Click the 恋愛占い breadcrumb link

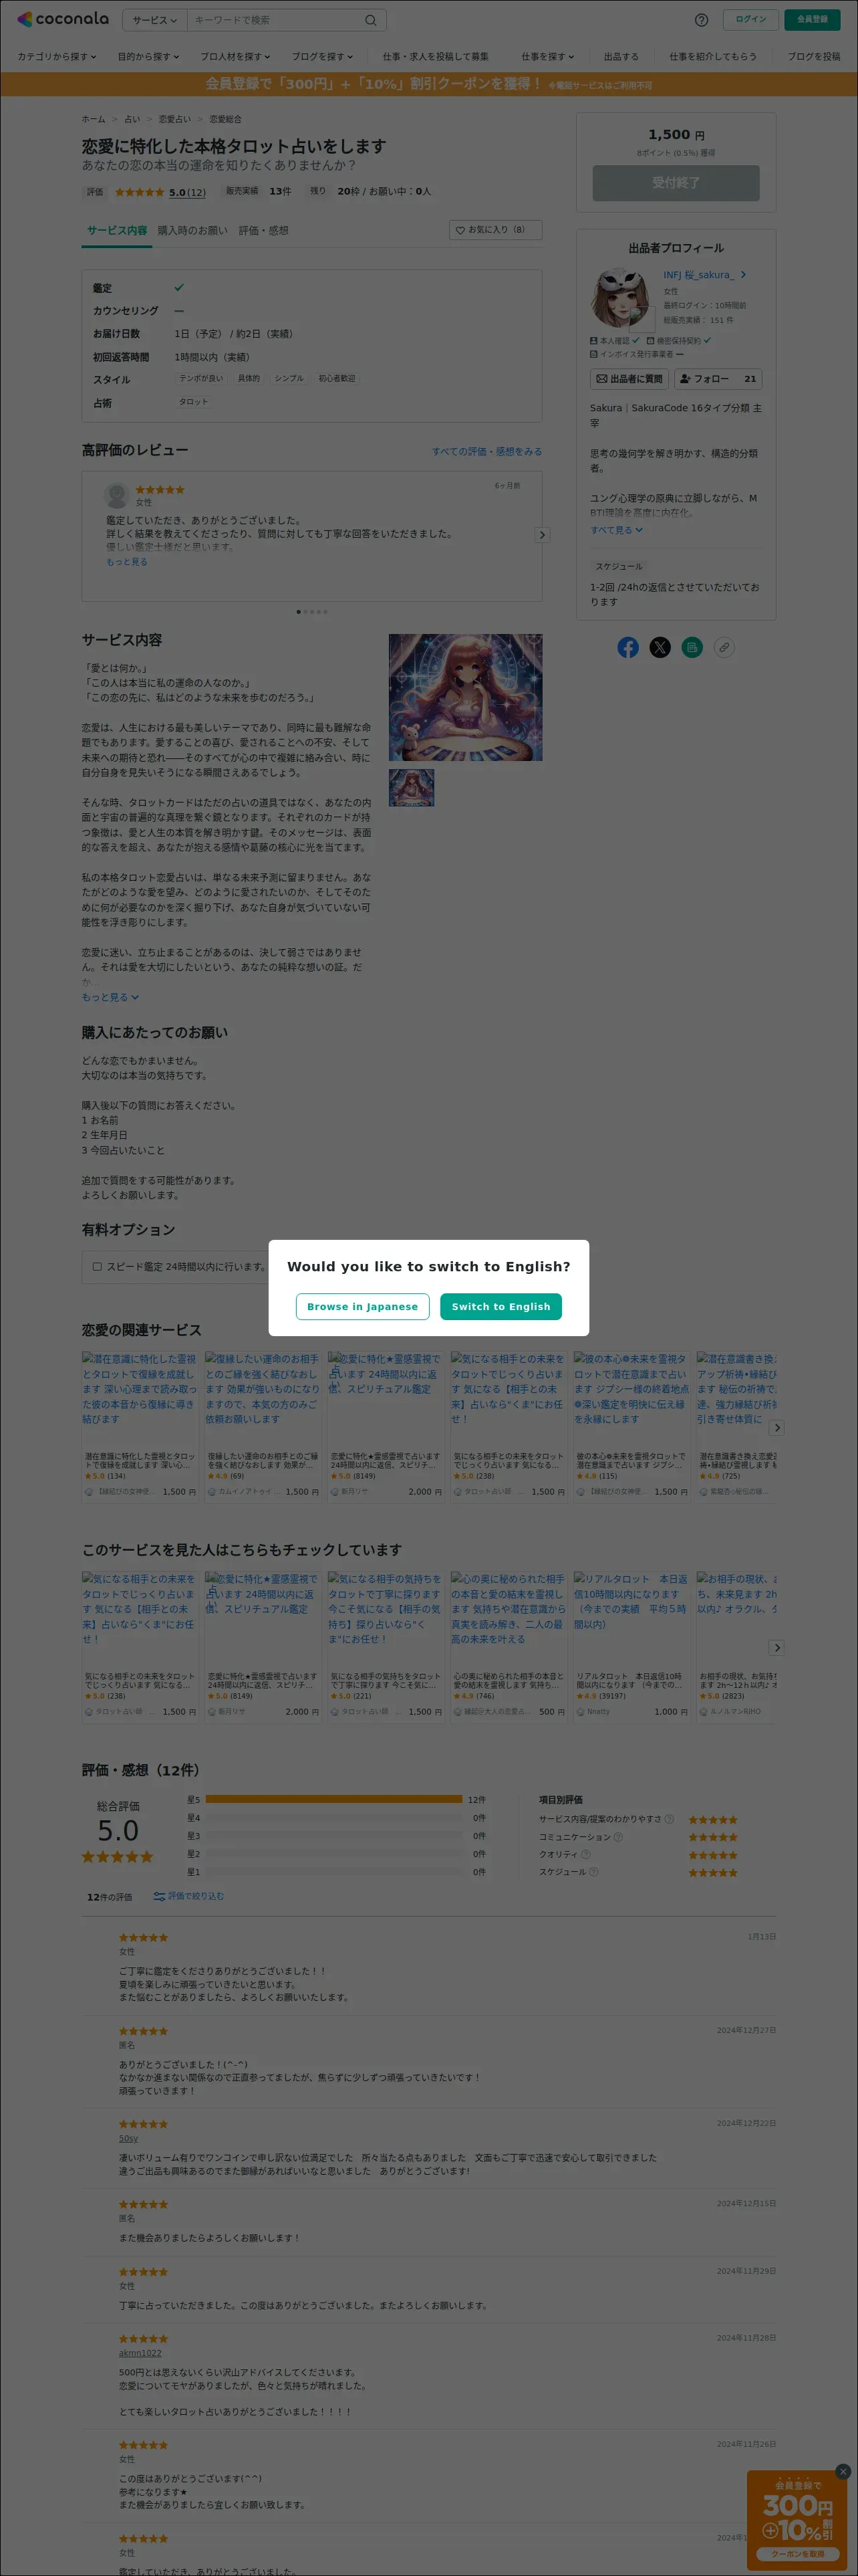[x=175, y=119]
